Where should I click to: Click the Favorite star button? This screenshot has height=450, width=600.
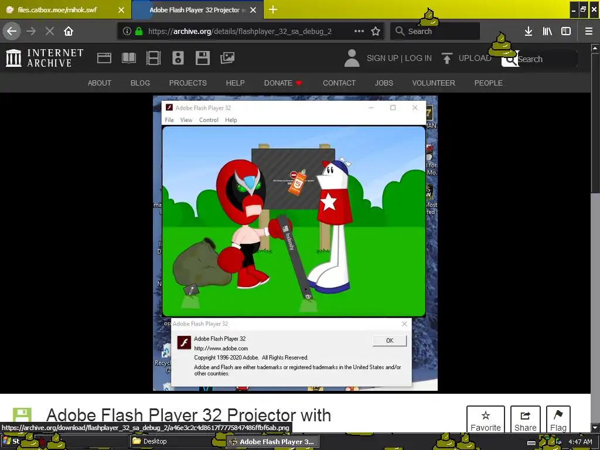pyautogui.click(x=486, y=421)
